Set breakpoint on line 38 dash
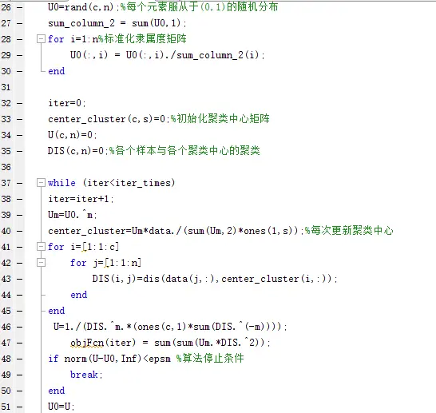Image resolution: width=436 pixels, height=413 pixels. click(19, 199)
